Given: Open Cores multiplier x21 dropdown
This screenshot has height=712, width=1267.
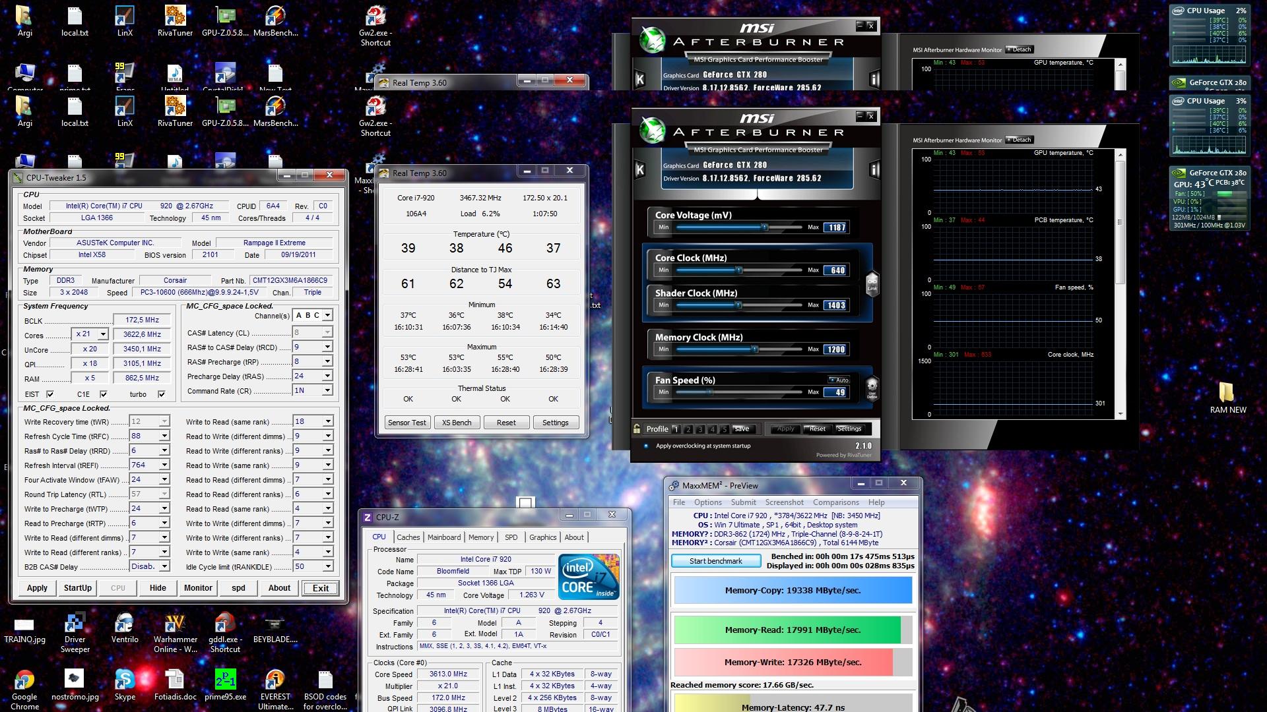Looking at the screenshot, I should click(x=102, y=334).
